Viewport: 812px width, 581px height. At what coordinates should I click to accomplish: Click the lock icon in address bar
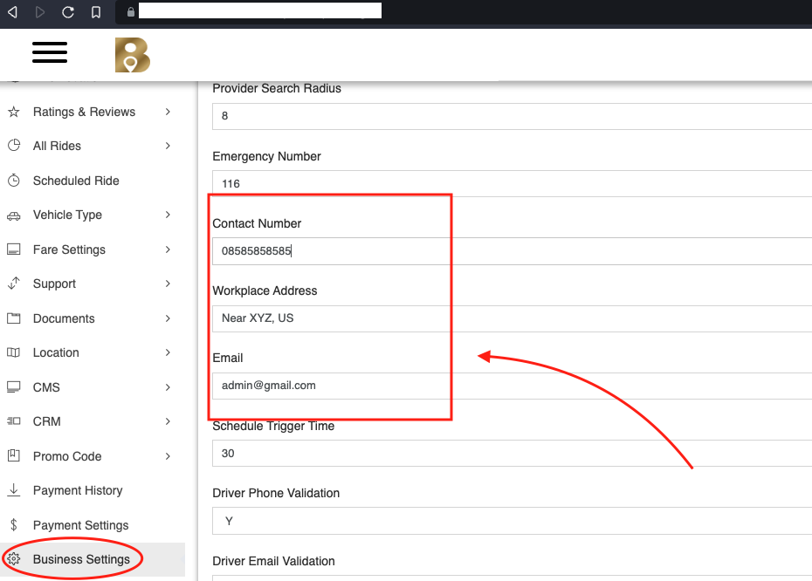[131, 12]
